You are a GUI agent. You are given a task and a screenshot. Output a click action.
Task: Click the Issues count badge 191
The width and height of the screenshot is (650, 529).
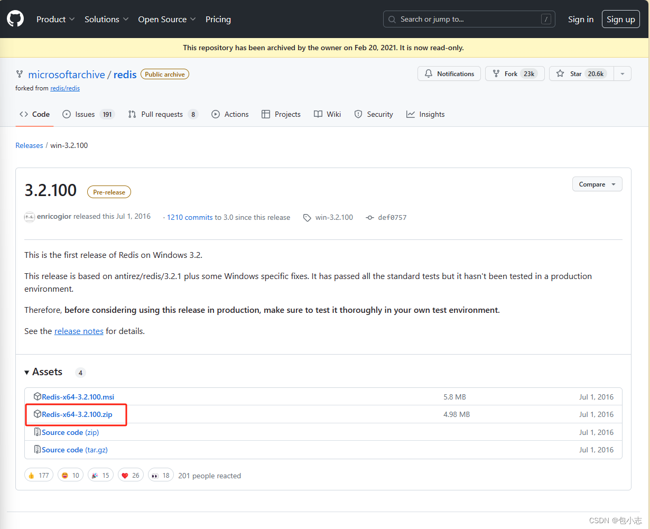[x=107, y=114]
